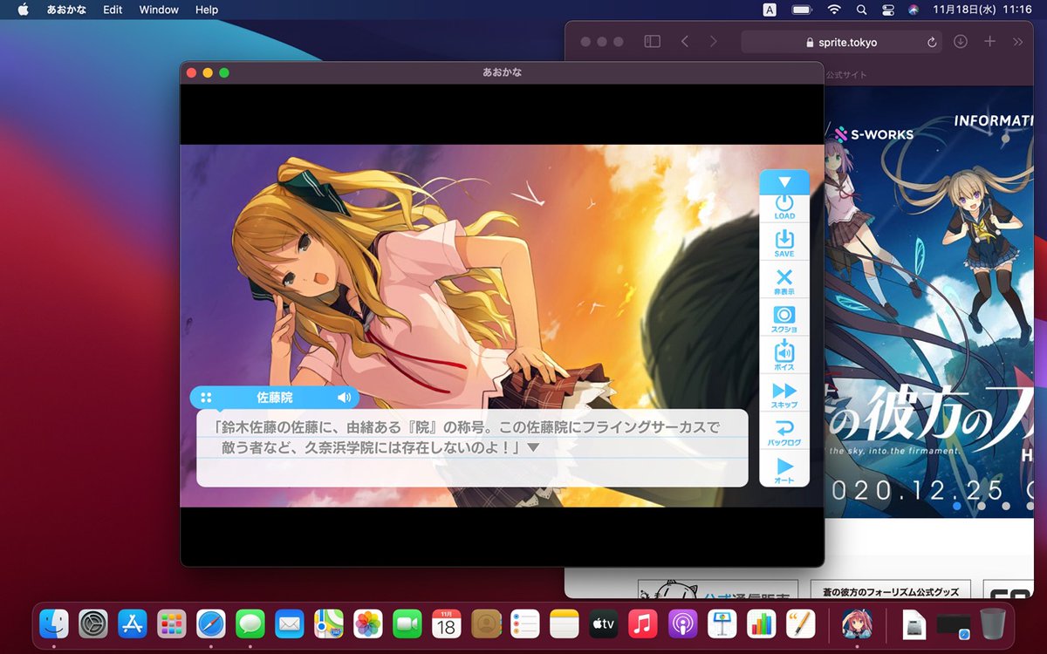Open Calendar from the Dock

(447, 623)
